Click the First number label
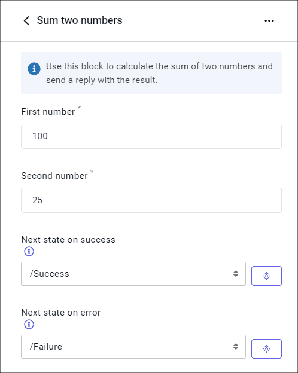This screenshot has height=373, width=298. (48, 112)
